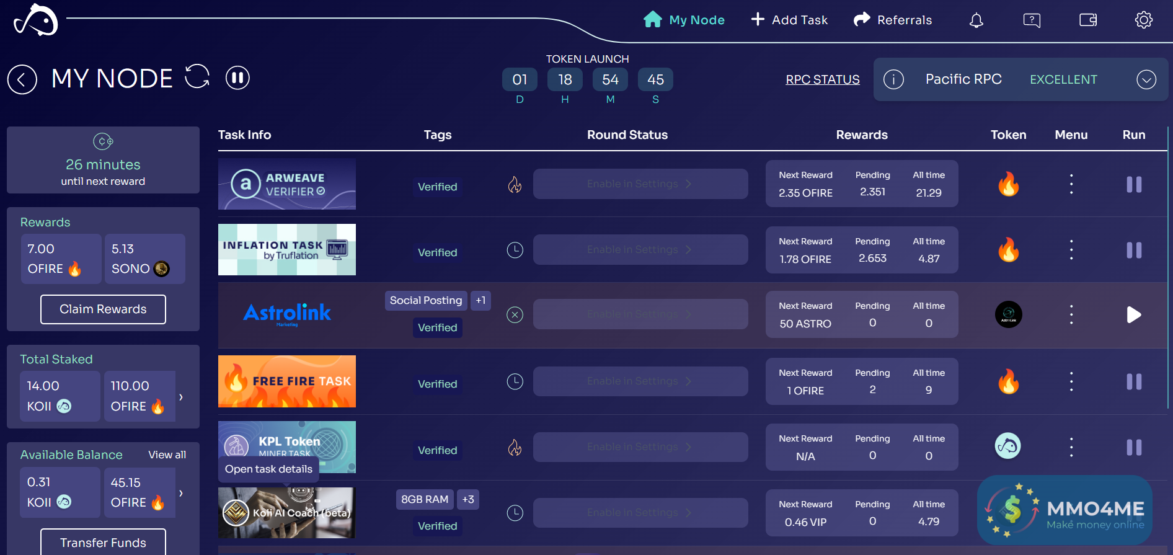Click the Transfer Funds button
The height and width of the screenshot is (555, 1173).
(103, 542)
